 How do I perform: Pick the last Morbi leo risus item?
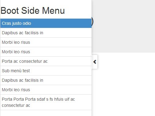(x=46, y=90)
